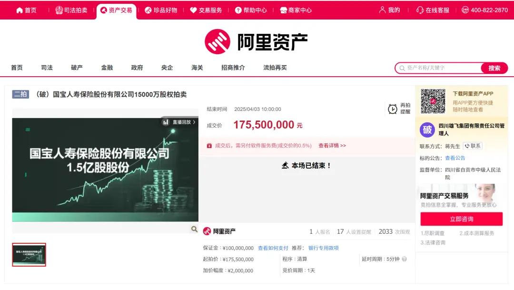Click 加价幅度 ¥2,000,000 text

228,270
